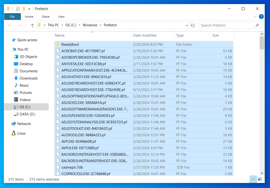This screenshot has width=270, height=188.
Task: Select ASUSOSD.EXE-5B9A841A.pf file name
Action: coord(84,103)
